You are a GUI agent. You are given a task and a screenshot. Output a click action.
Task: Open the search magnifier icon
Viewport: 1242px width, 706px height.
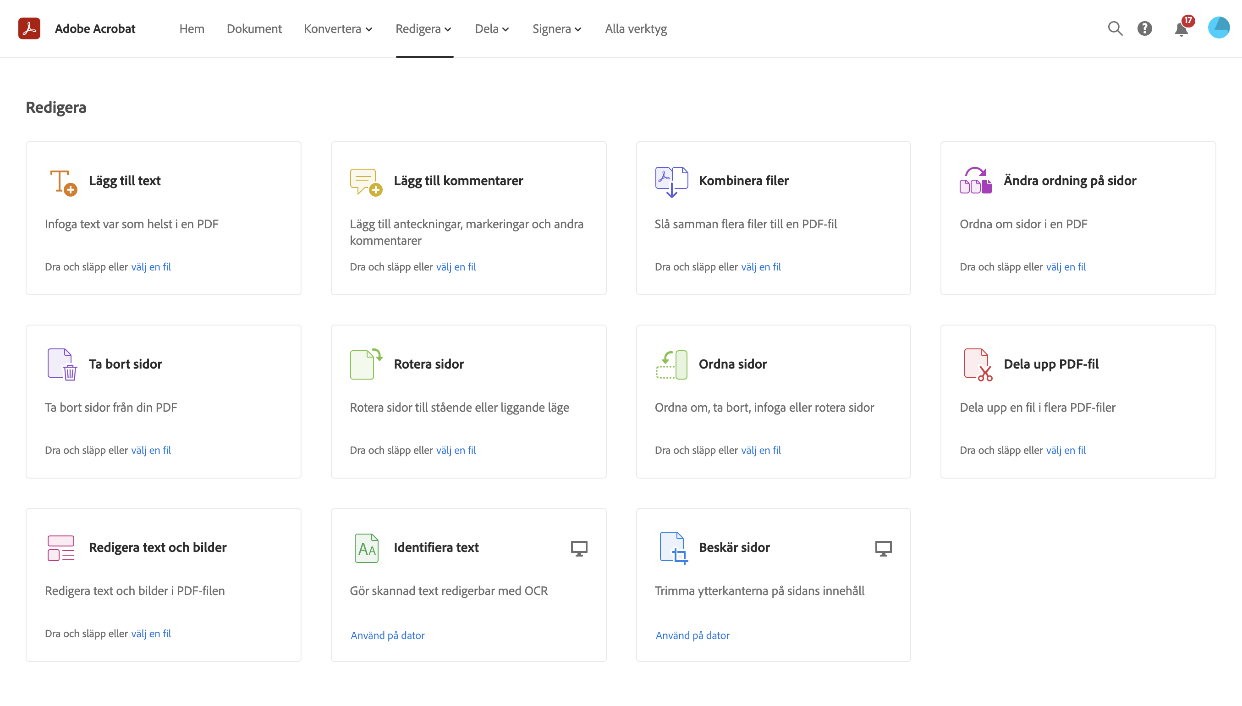tap(1115, 28)
